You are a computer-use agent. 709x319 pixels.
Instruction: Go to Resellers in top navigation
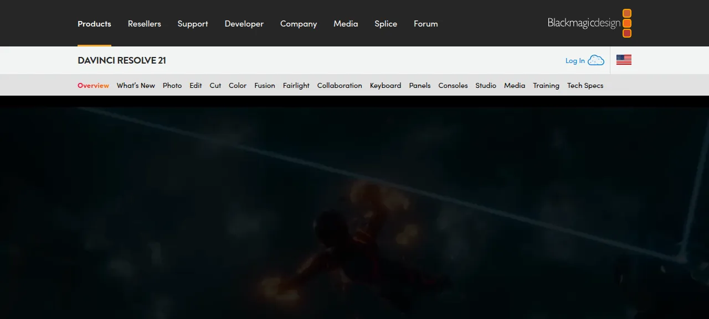pos(145,24)
